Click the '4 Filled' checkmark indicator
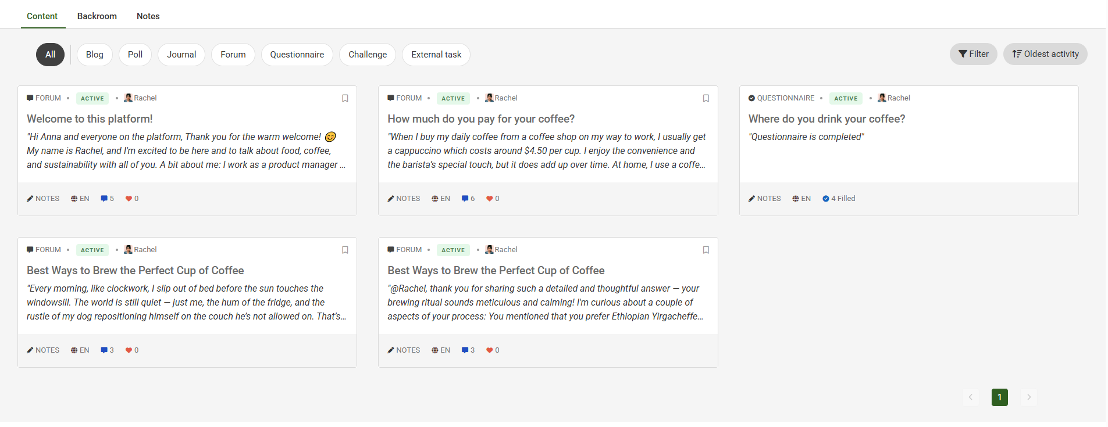 pos(826,199)
